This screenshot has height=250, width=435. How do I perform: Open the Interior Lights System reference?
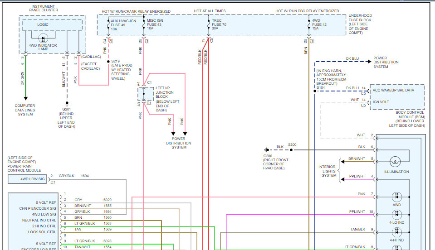click(328, 171)
